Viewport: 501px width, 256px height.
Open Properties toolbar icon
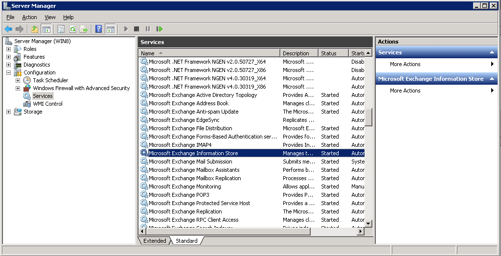pyautogui.click(x=61, y=29)
